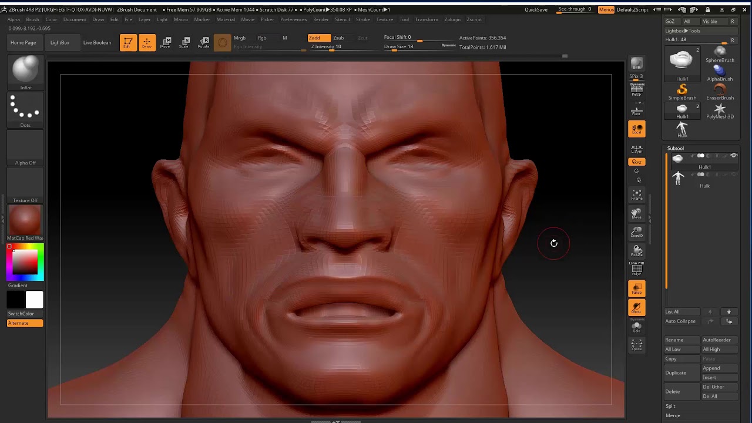Open the Alpha menu

14,19
